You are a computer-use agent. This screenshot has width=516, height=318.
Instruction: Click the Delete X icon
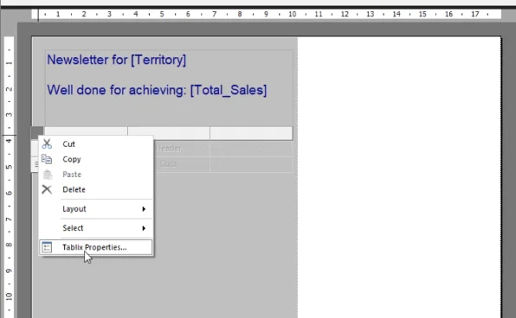[47, 189]
